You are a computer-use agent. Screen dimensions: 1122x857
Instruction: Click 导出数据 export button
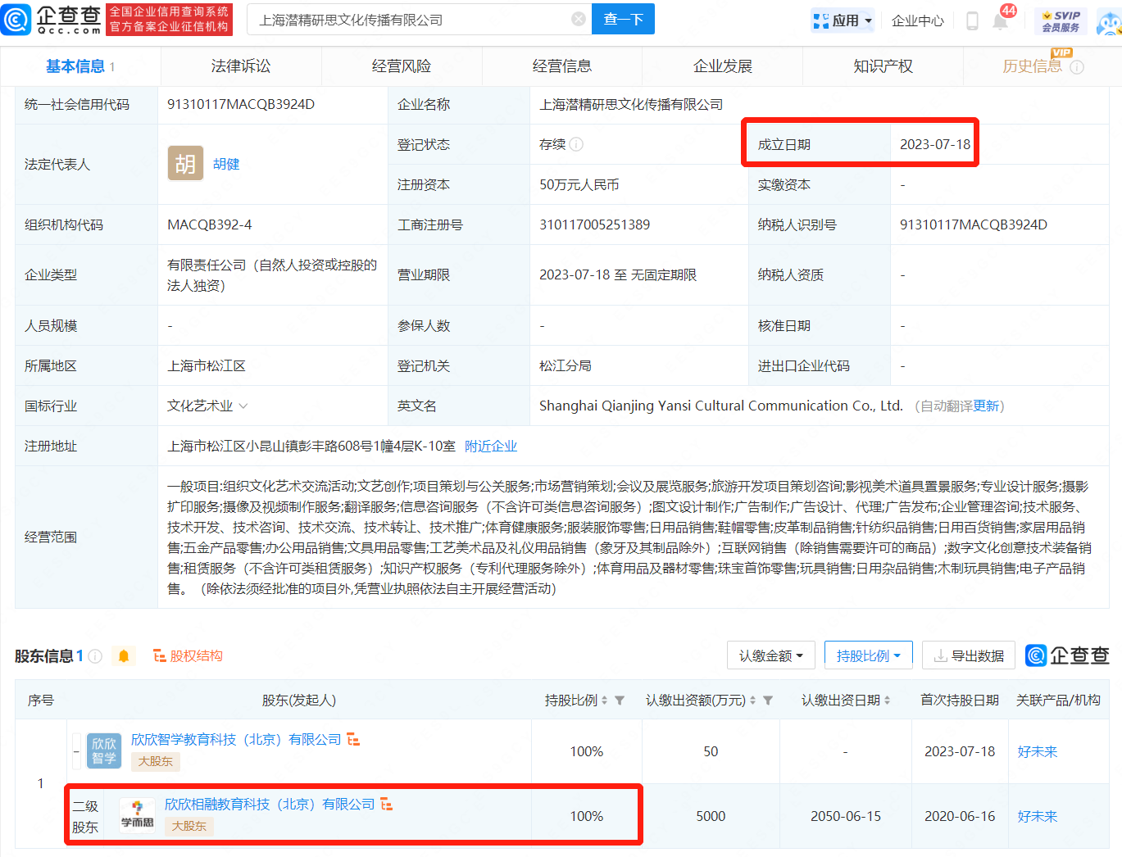[x=969, y=655]
